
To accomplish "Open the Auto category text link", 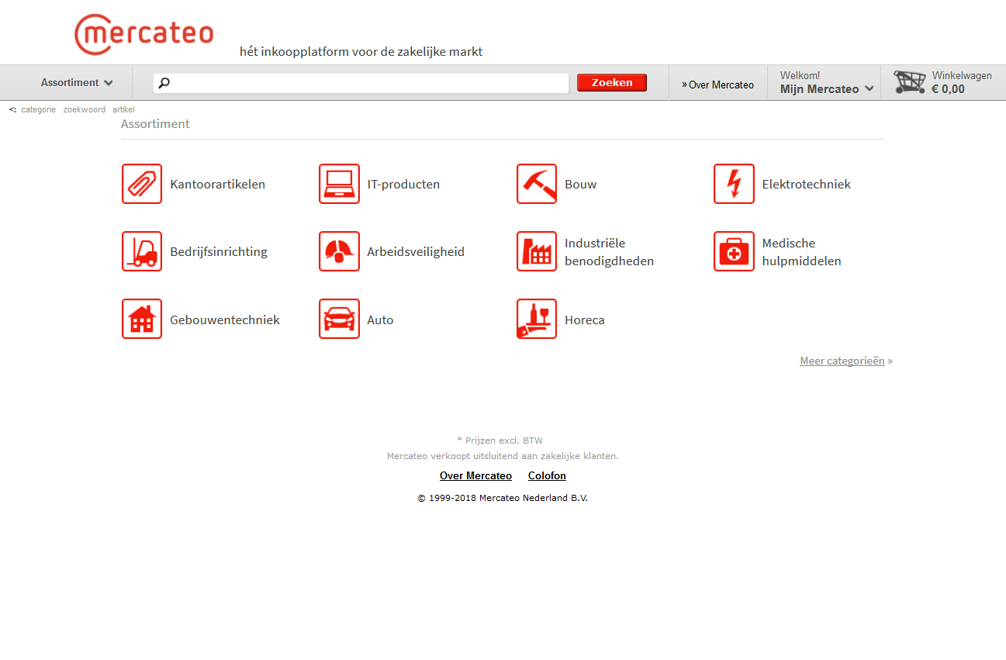I will click(380, 320).
